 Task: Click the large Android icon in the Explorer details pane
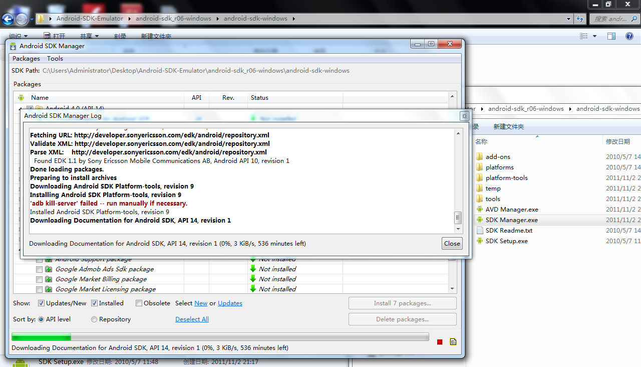point(20,362)
